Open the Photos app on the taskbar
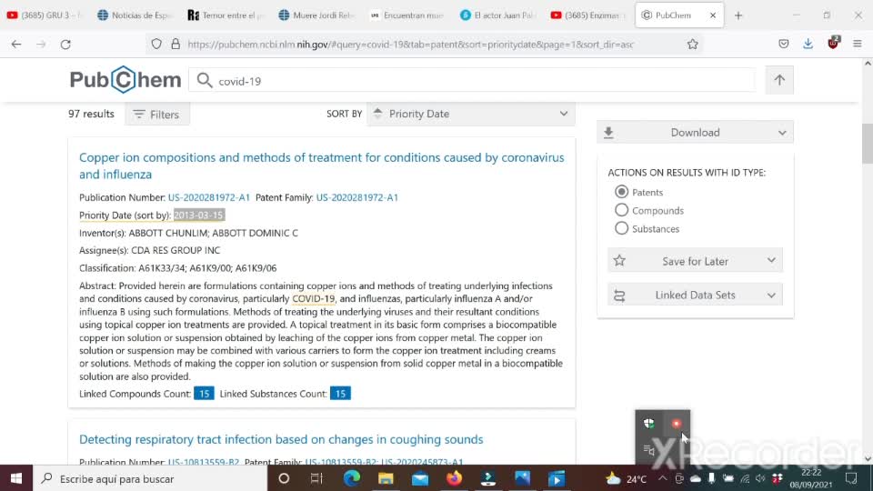Screen dimensions: 873x491 coord(522,478)
